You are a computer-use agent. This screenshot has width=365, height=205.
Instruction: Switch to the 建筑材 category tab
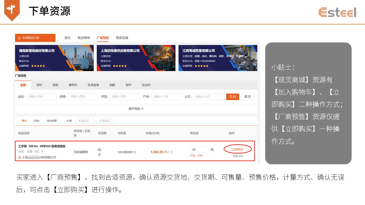pyautogui.click(x=73, y=85)
